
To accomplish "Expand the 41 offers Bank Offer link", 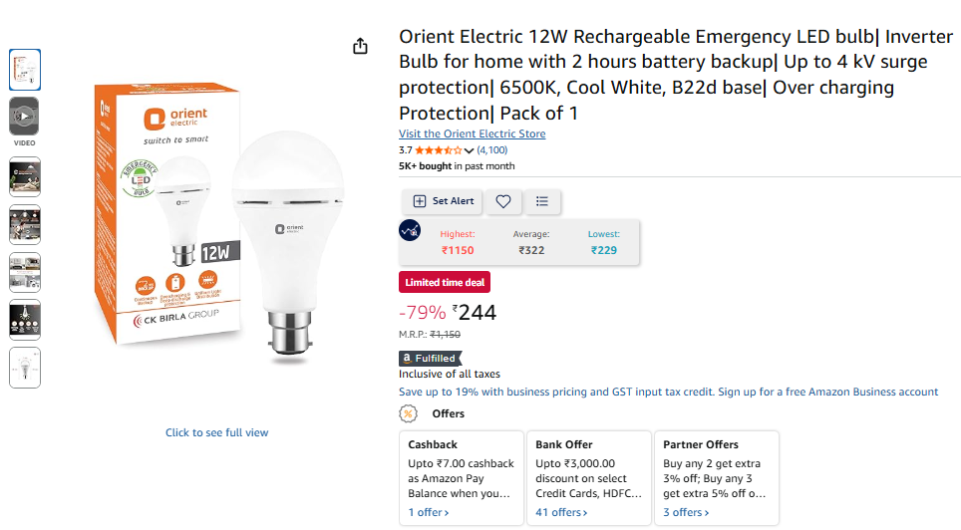I will coord(561,512).
